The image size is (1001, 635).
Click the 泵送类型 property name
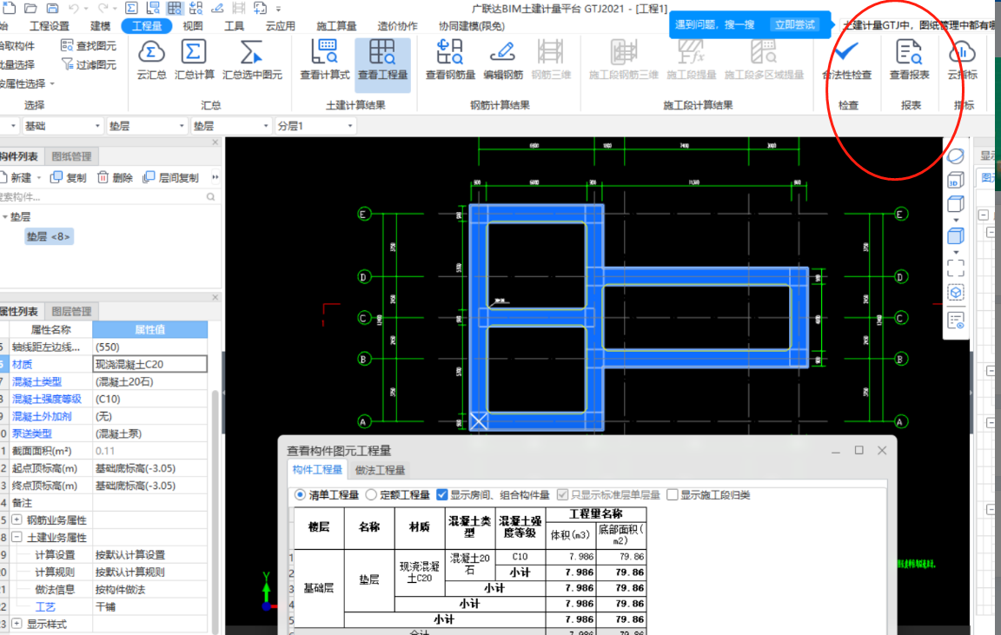(32, 434)
